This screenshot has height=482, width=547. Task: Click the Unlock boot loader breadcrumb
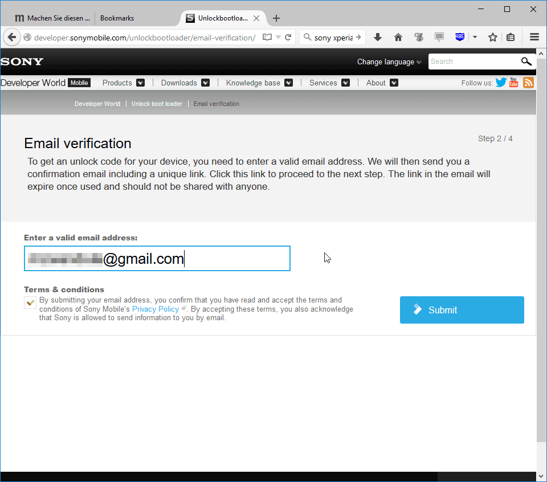click(157, 104)
